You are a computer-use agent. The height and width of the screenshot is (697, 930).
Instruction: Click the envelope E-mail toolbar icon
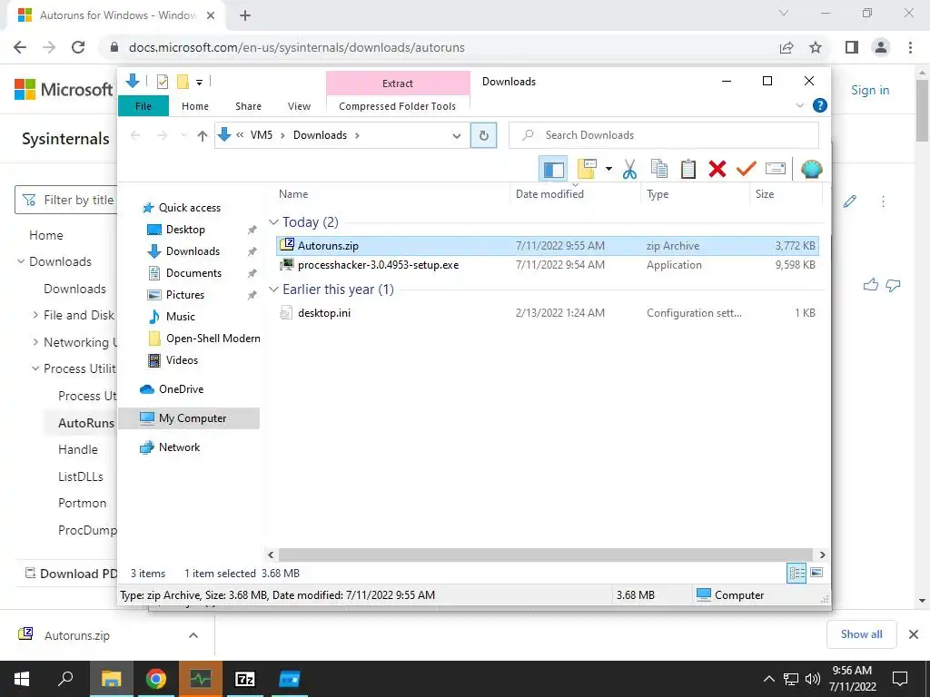tap(776, 170)
